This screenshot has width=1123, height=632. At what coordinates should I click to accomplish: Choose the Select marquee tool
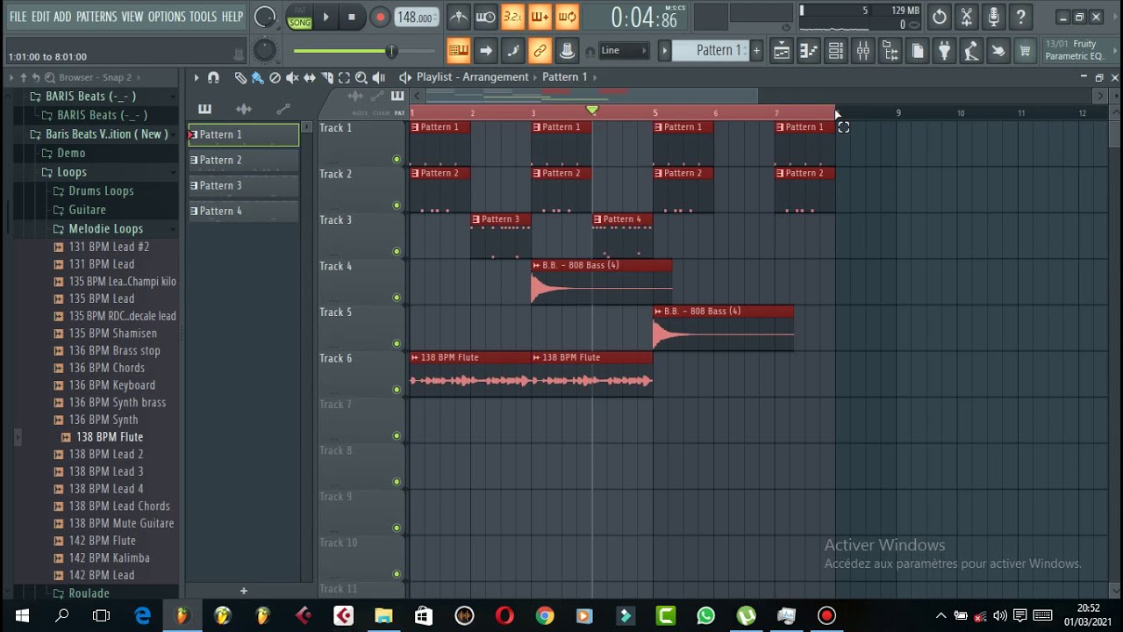tap(344, 77)
